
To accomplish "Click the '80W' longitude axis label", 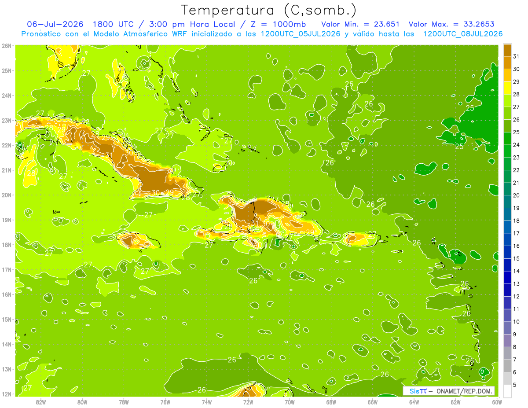I will pos(82,401).
